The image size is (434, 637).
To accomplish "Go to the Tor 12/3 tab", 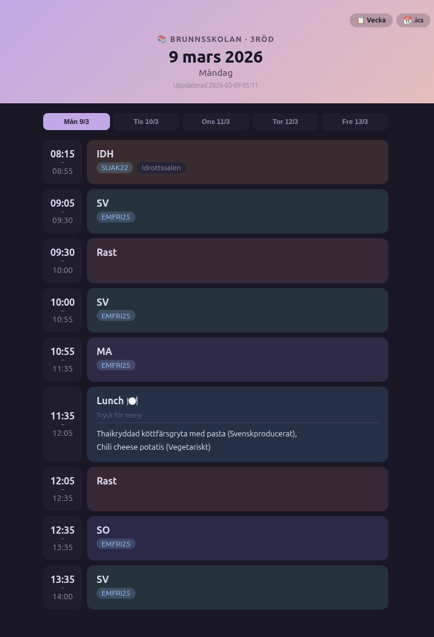I will [285, 122].
